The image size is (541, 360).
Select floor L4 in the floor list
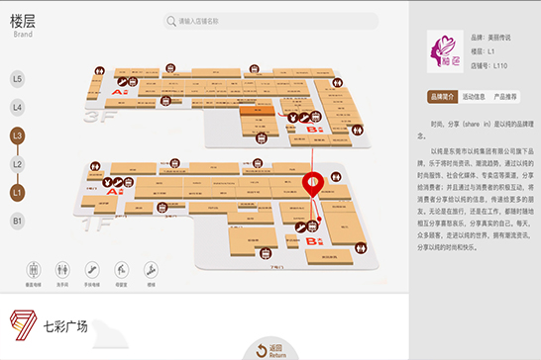coord(17,108)
